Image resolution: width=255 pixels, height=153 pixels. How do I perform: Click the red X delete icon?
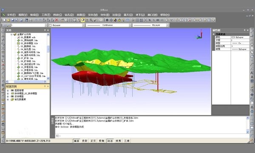[57, 20]
